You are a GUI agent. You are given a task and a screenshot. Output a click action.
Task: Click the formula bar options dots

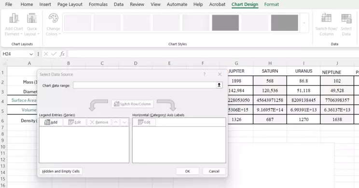[38, 54]
